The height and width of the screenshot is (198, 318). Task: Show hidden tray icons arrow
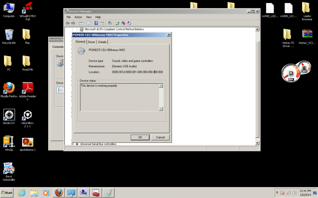pos(277,193)
